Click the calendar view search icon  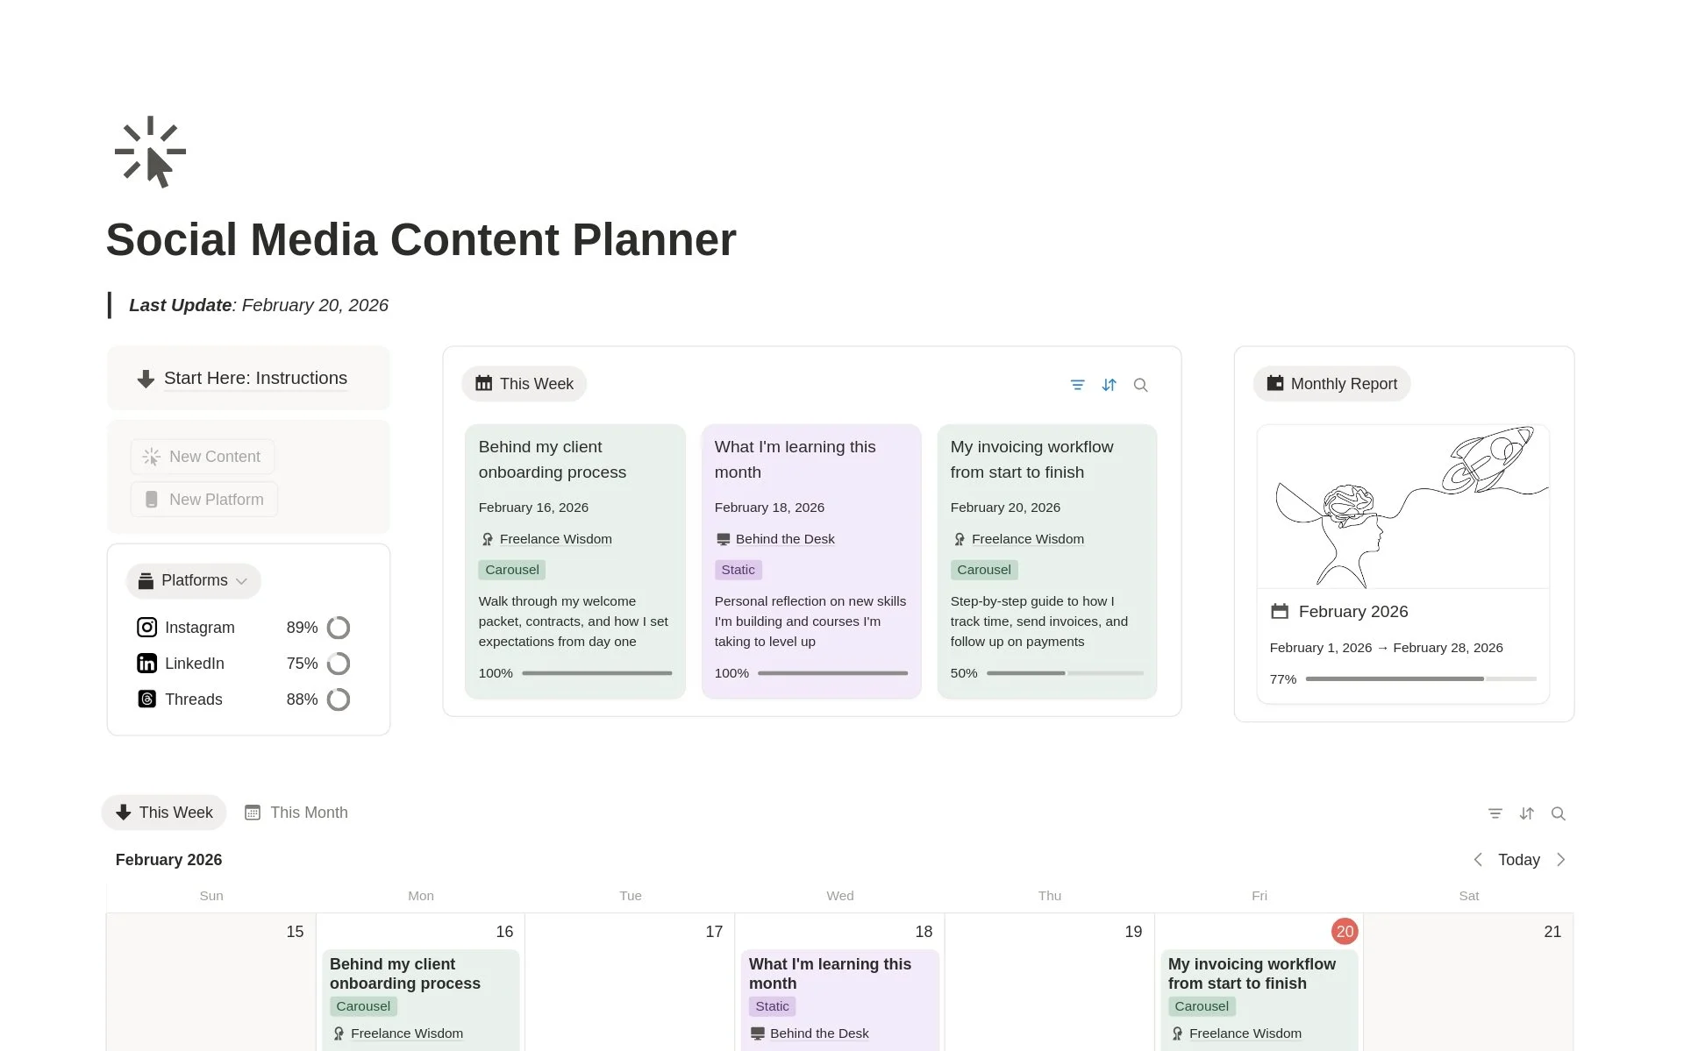pyautogui.click(x=1558, y=813)
